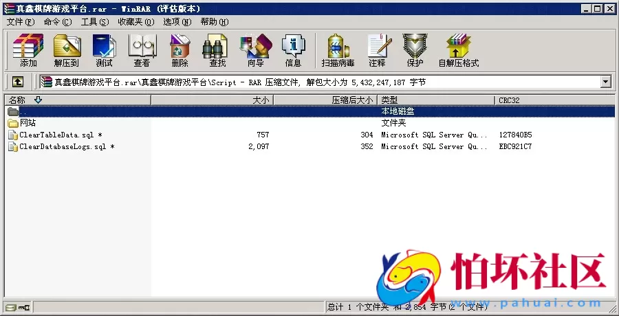Run the Test (测试) archive tool
The height and width of the screenshot is (316, 619).
tap(104, 51)
